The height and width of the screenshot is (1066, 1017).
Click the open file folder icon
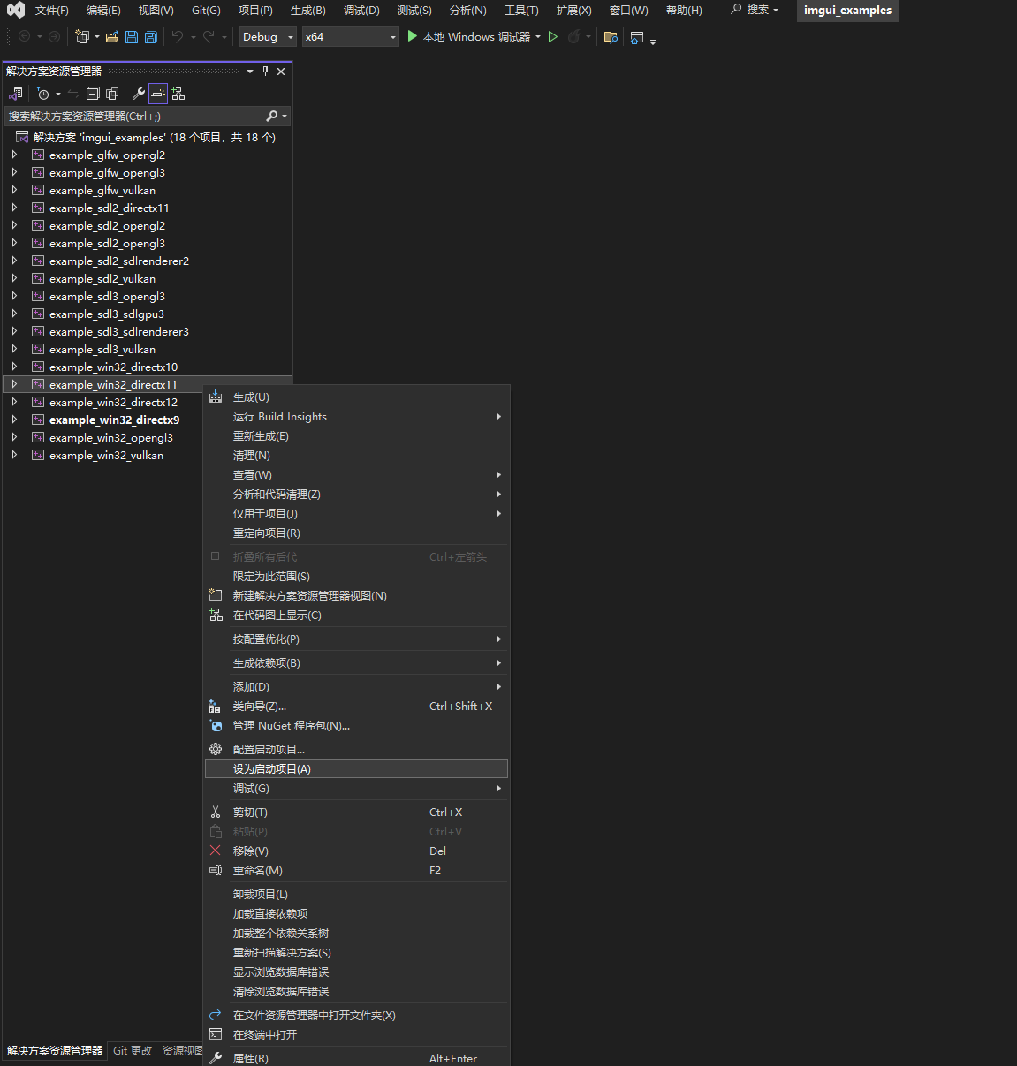point(112,37)
